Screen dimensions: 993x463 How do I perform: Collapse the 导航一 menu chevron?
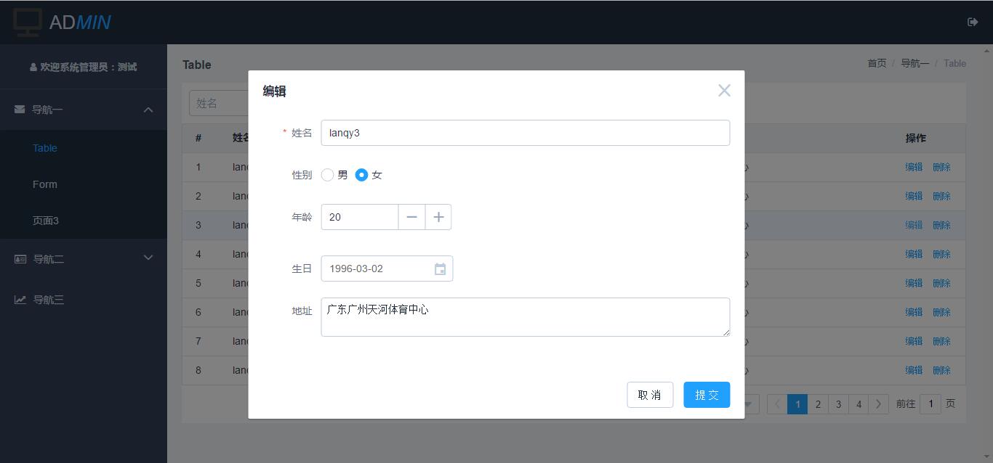[x=148, y=110]
